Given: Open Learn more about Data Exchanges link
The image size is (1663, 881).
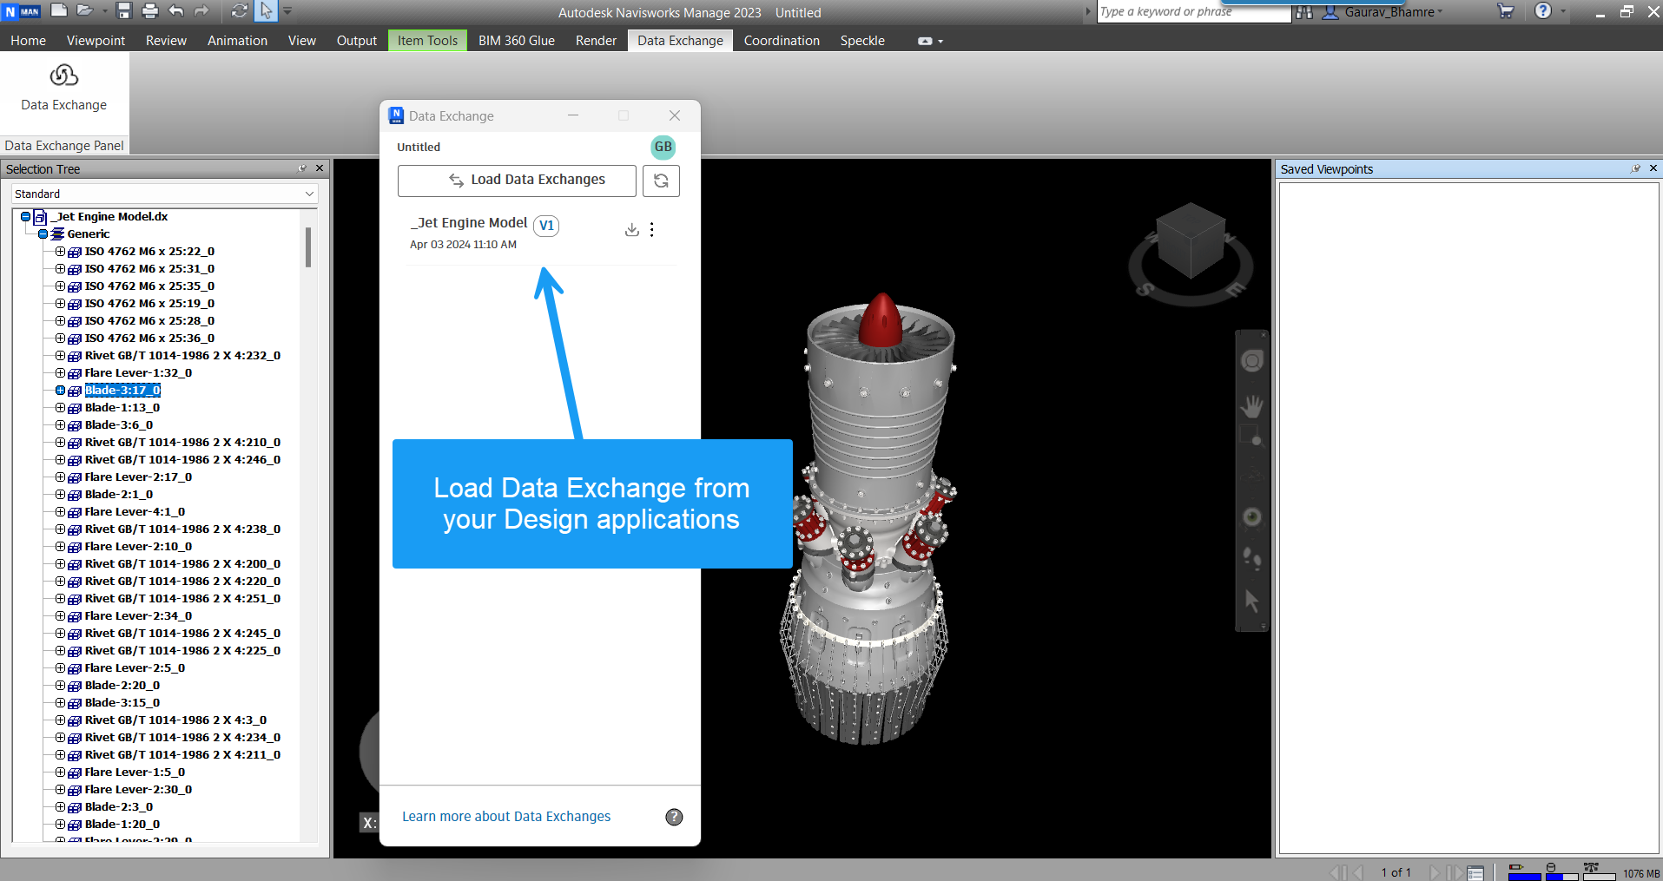Looking at the screenshot, I should [x=506, y=817].
